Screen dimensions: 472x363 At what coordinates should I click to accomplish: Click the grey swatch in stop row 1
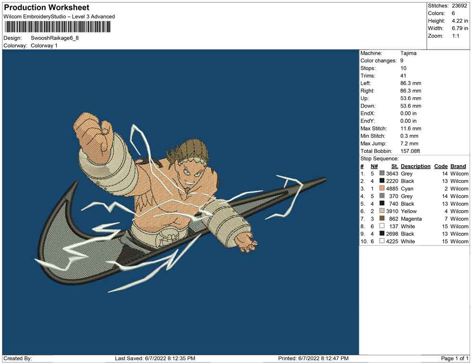pyautogui.click(x=382, y=173)
